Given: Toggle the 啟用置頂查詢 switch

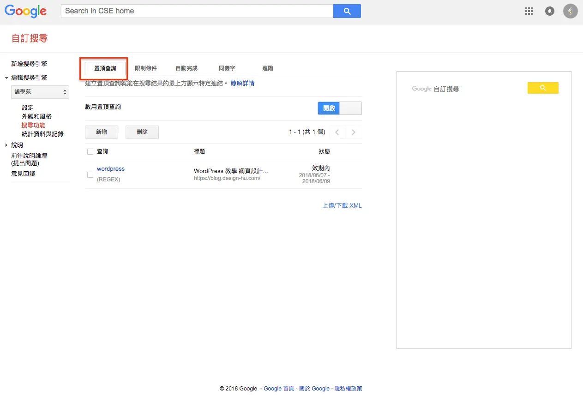Looking at the screenshot, I should 340,108.
